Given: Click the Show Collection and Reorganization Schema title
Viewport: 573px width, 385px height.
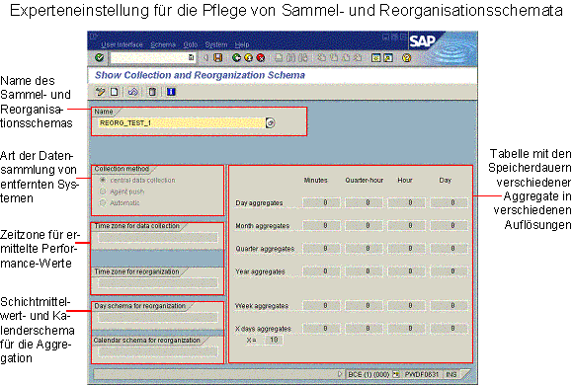Looking at the screenshot, I should pos(200,75).
